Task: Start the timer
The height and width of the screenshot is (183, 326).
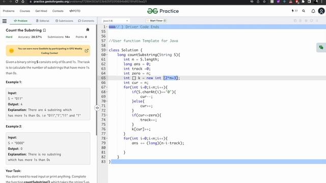Action: pos(156,21)
